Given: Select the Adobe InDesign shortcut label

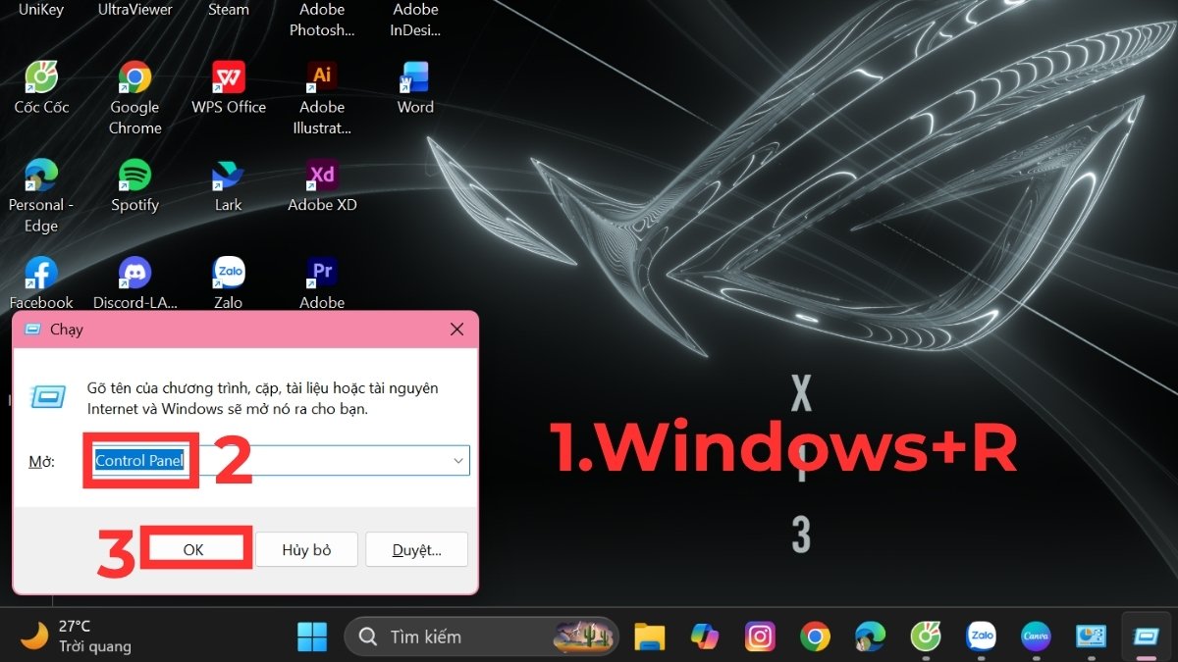Looking at the screenshot, I should coord(415,20).
